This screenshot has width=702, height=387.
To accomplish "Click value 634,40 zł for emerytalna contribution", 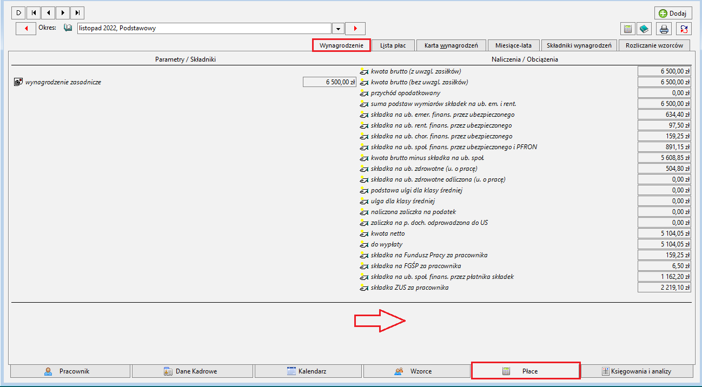I will point(664,115).
